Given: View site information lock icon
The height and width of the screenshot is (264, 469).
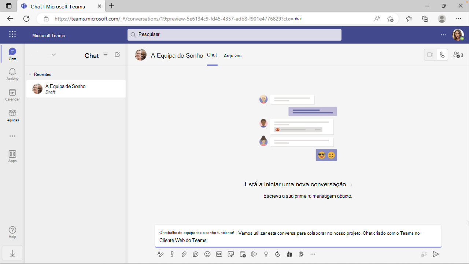Looking at the screenshot, I should click(x=46, y=19).
